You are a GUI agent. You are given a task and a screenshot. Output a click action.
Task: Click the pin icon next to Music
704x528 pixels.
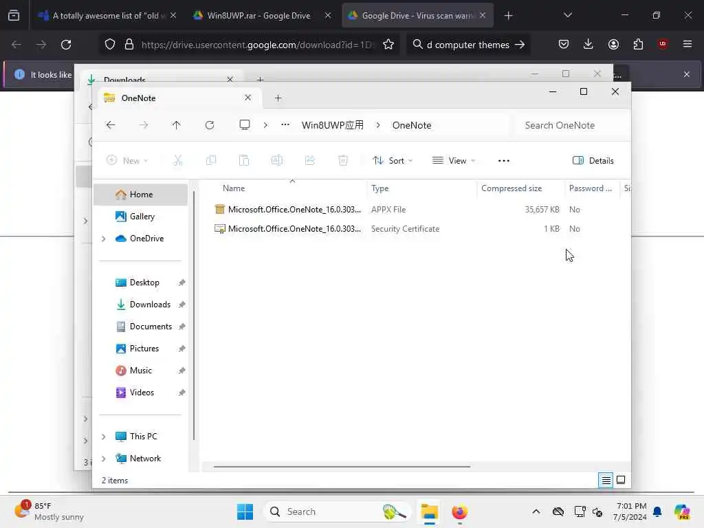tap(181, 371)
